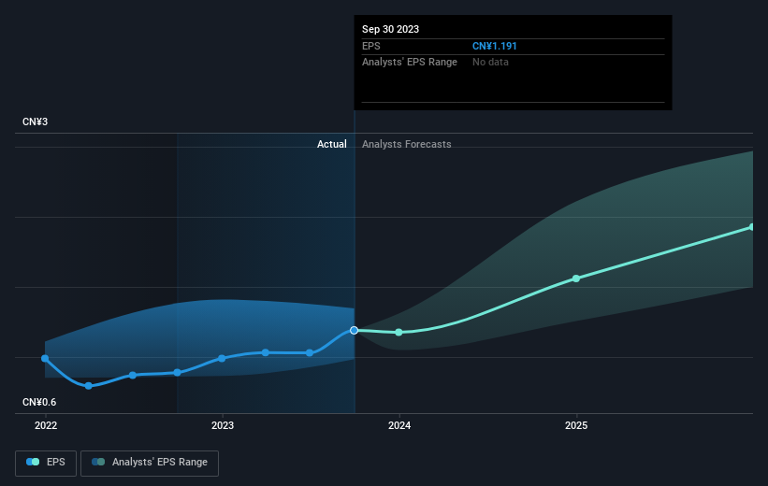
Task: Click the CN¥3 y-axis label
Action: 35,121
